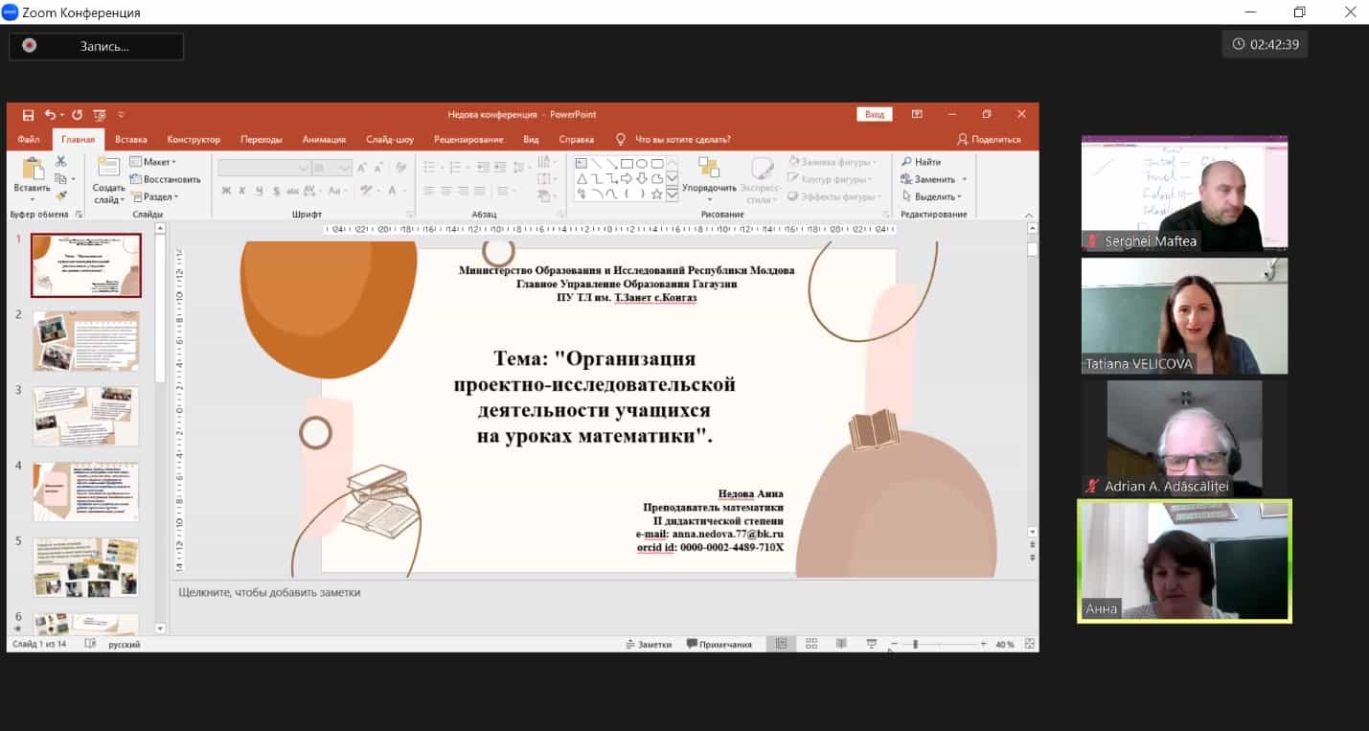Start slideshow from status bar icon
The height and width of the screenshot is (731, 1369).
pos(871,644)
